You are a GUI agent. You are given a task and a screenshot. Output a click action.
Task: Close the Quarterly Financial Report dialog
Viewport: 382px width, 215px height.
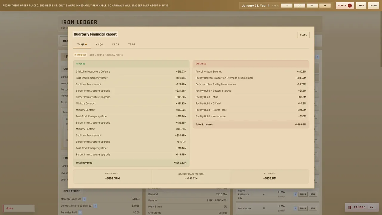pyautogui.click(x=304, y=35)
